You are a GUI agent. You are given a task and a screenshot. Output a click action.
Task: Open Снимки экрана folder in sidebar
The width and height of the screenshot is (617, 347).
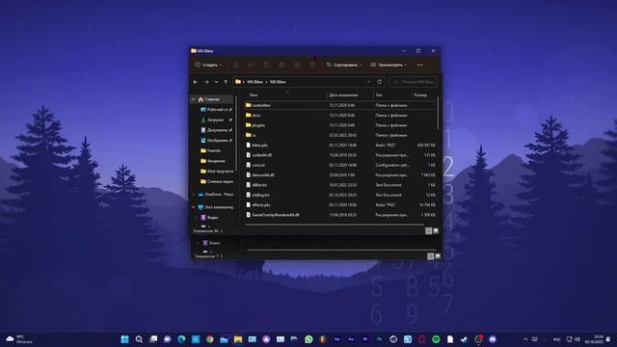[216, 182]
